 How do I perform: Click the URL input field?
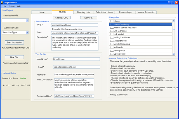point(75,25)
